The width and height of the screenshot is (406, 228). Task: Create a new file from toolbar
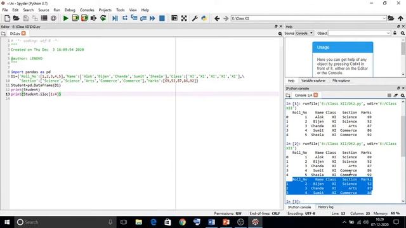7,18
